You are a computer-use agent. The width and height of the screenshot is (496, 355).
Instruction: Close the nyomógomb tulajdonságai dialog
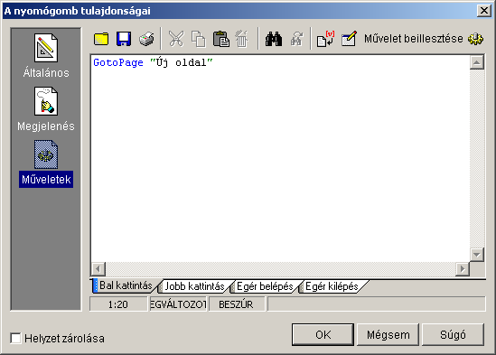[x=484, y=11]
